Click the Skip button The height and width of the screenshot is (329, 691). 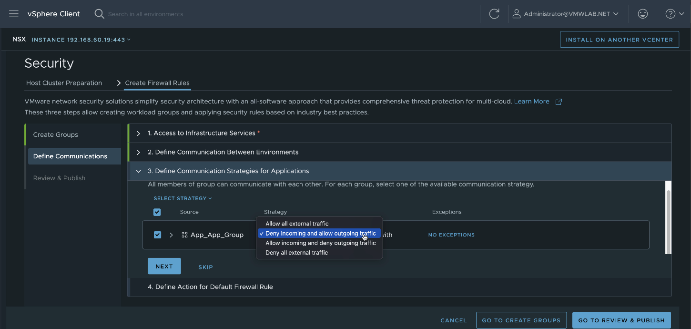[x=206, y=267]
